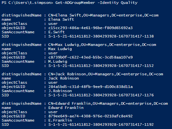This screenshot has width=172, height=129.
Task: Click the name value Max Ludwig
Action: (60, 49)
